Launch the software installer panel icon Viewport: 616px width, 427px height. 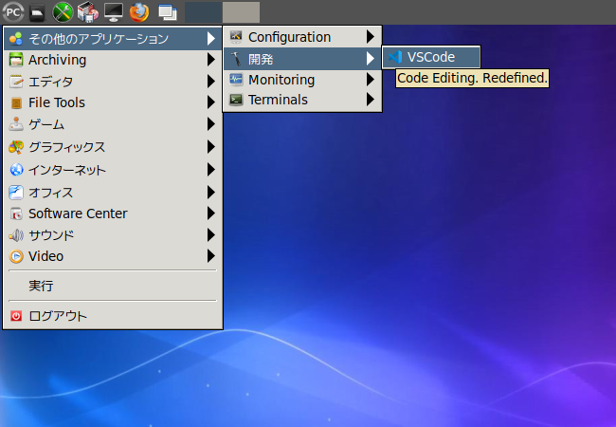coord(87,12)
